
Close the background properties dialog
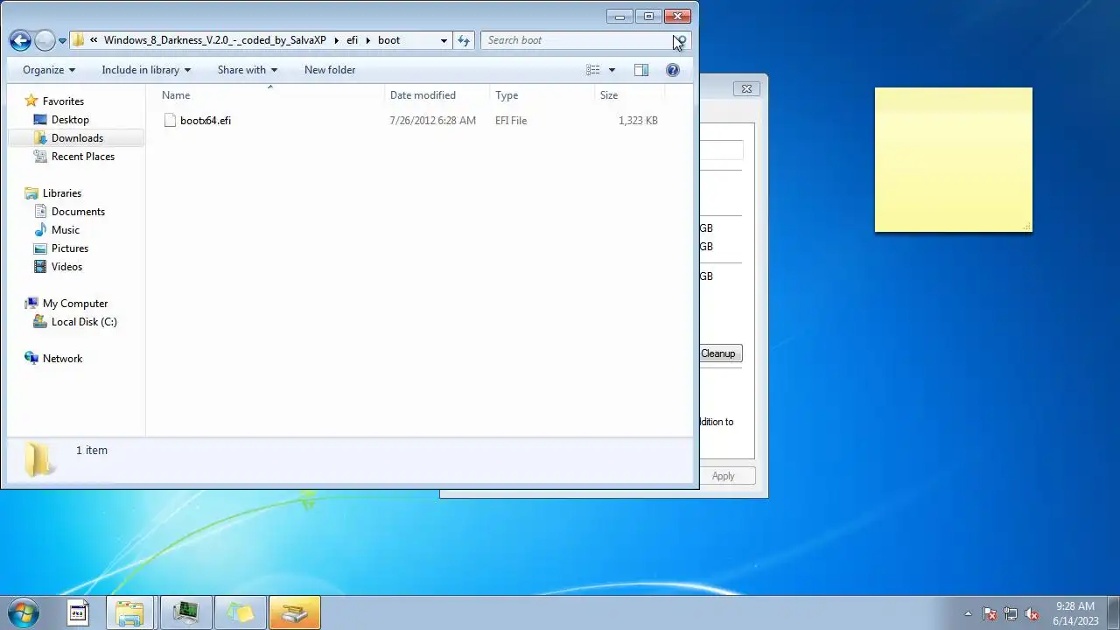tap(746, 88)
